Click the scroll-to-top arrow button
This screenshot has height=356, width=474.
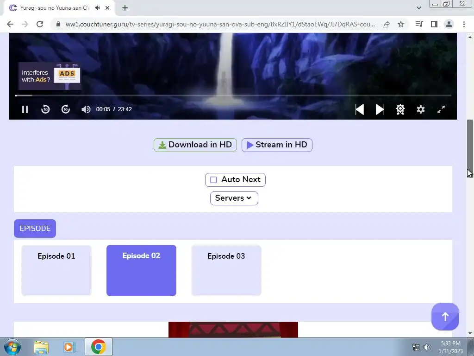(445, 317)
